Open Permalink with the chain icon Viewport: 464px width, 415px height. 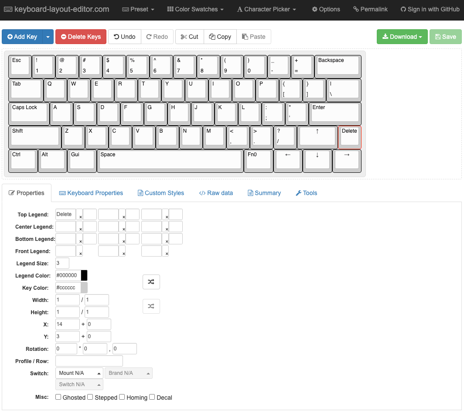pos(370,9)
